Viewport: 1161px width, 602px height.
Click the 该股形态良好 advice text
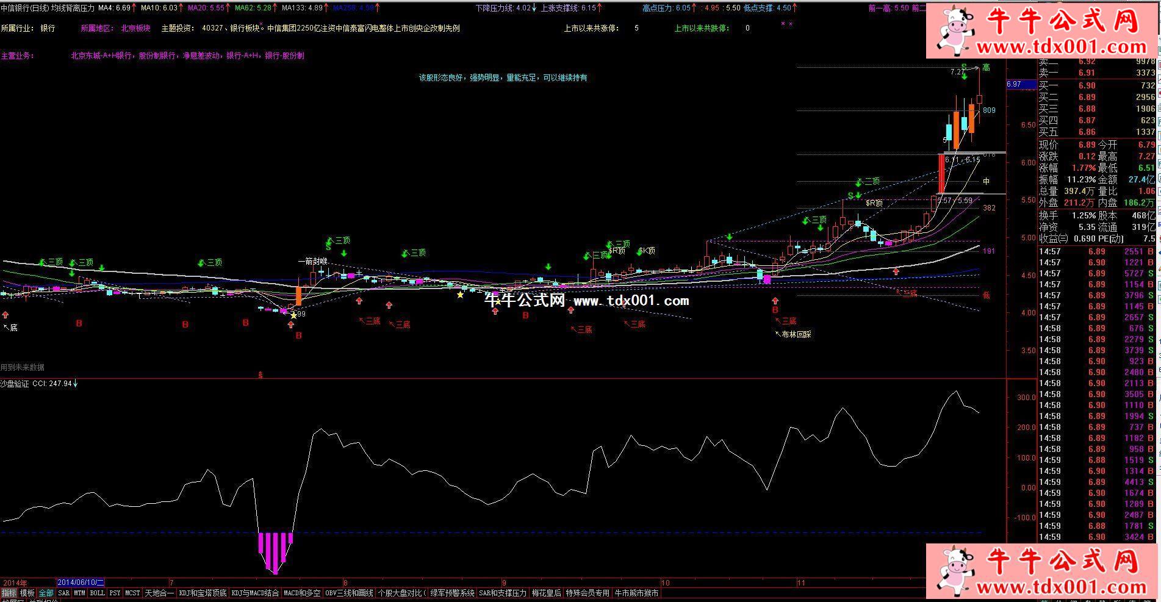click(x=503, y=77)
